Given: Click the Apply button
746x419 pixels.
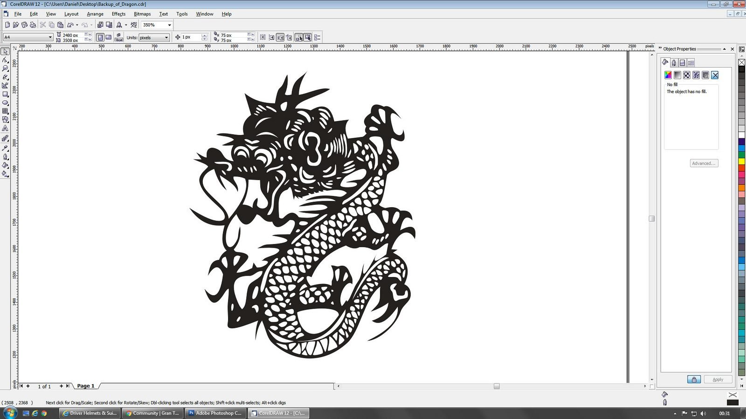Looking at the screenshot, I should pyautogui.click(x=718, y=379).
